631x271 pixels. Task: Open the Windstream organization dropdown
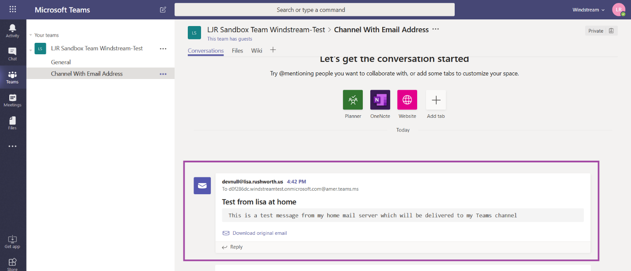coord(589,10)
